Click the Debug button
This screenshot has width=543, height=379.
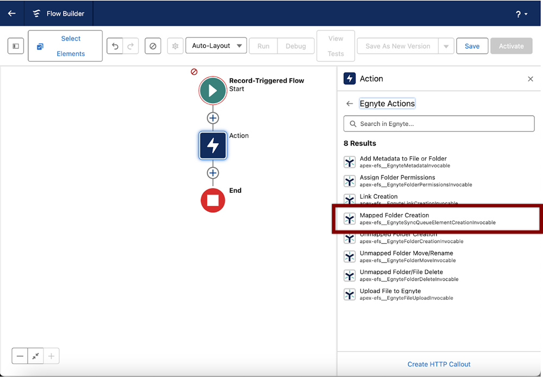coord(296,46)
